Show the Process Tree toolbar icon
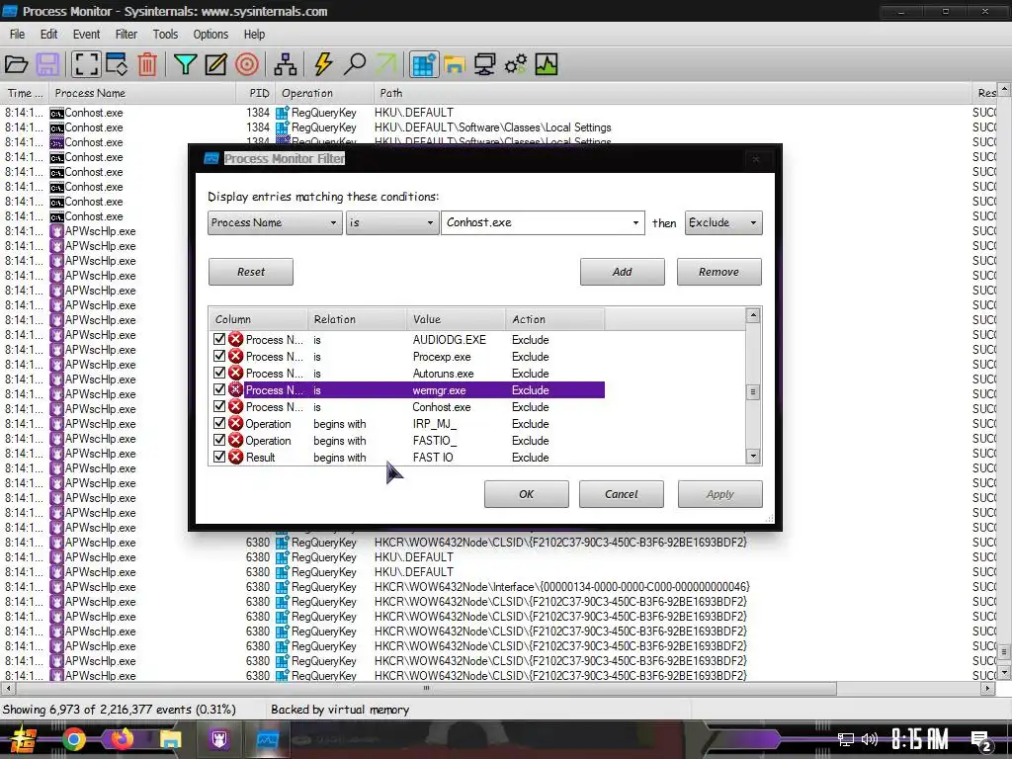Viewport: 1012px width, 759px height. (285, 64)
